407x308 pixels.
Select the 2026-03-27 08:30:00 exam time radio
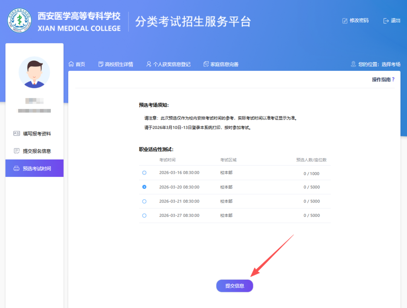pyautogui.click(x=144, y=216)
